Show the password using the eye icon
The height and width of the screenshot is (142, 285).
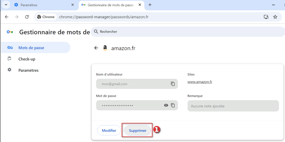pyautogui.click(x=166, y=105)
